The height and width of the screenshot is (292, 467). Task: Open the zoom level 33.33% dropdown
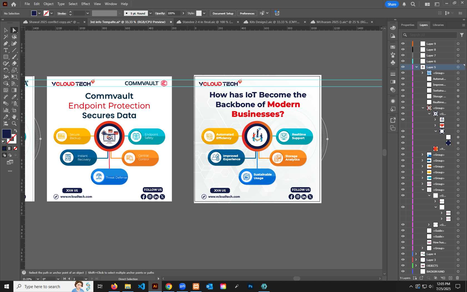[x=38, y=279]
